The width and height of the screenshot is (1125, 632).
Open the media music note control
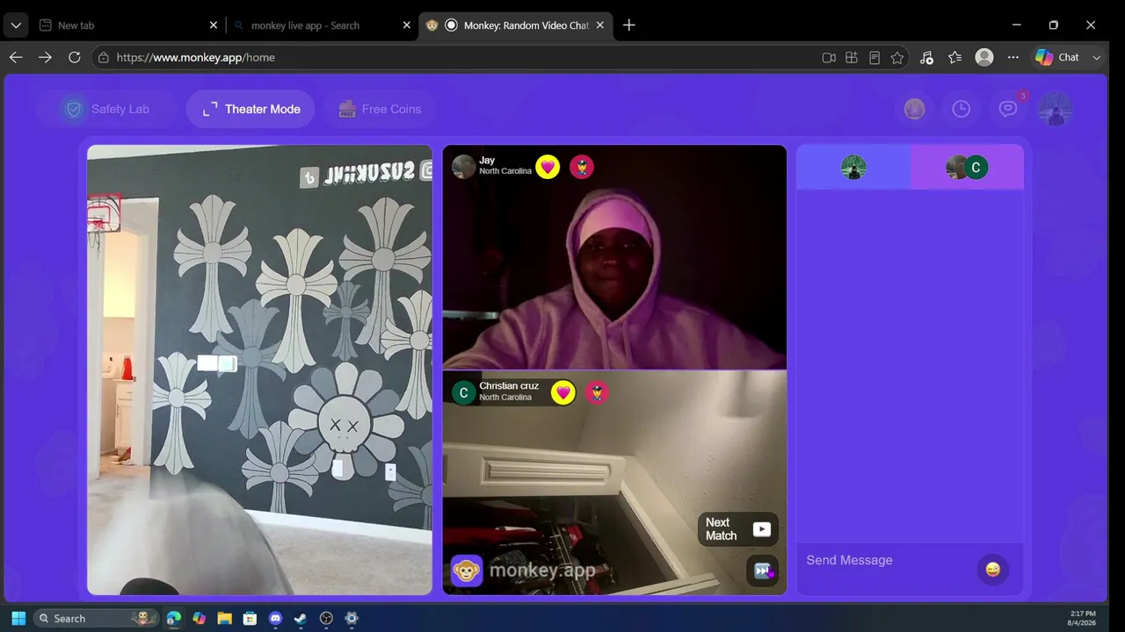click(x=926, y=57)
